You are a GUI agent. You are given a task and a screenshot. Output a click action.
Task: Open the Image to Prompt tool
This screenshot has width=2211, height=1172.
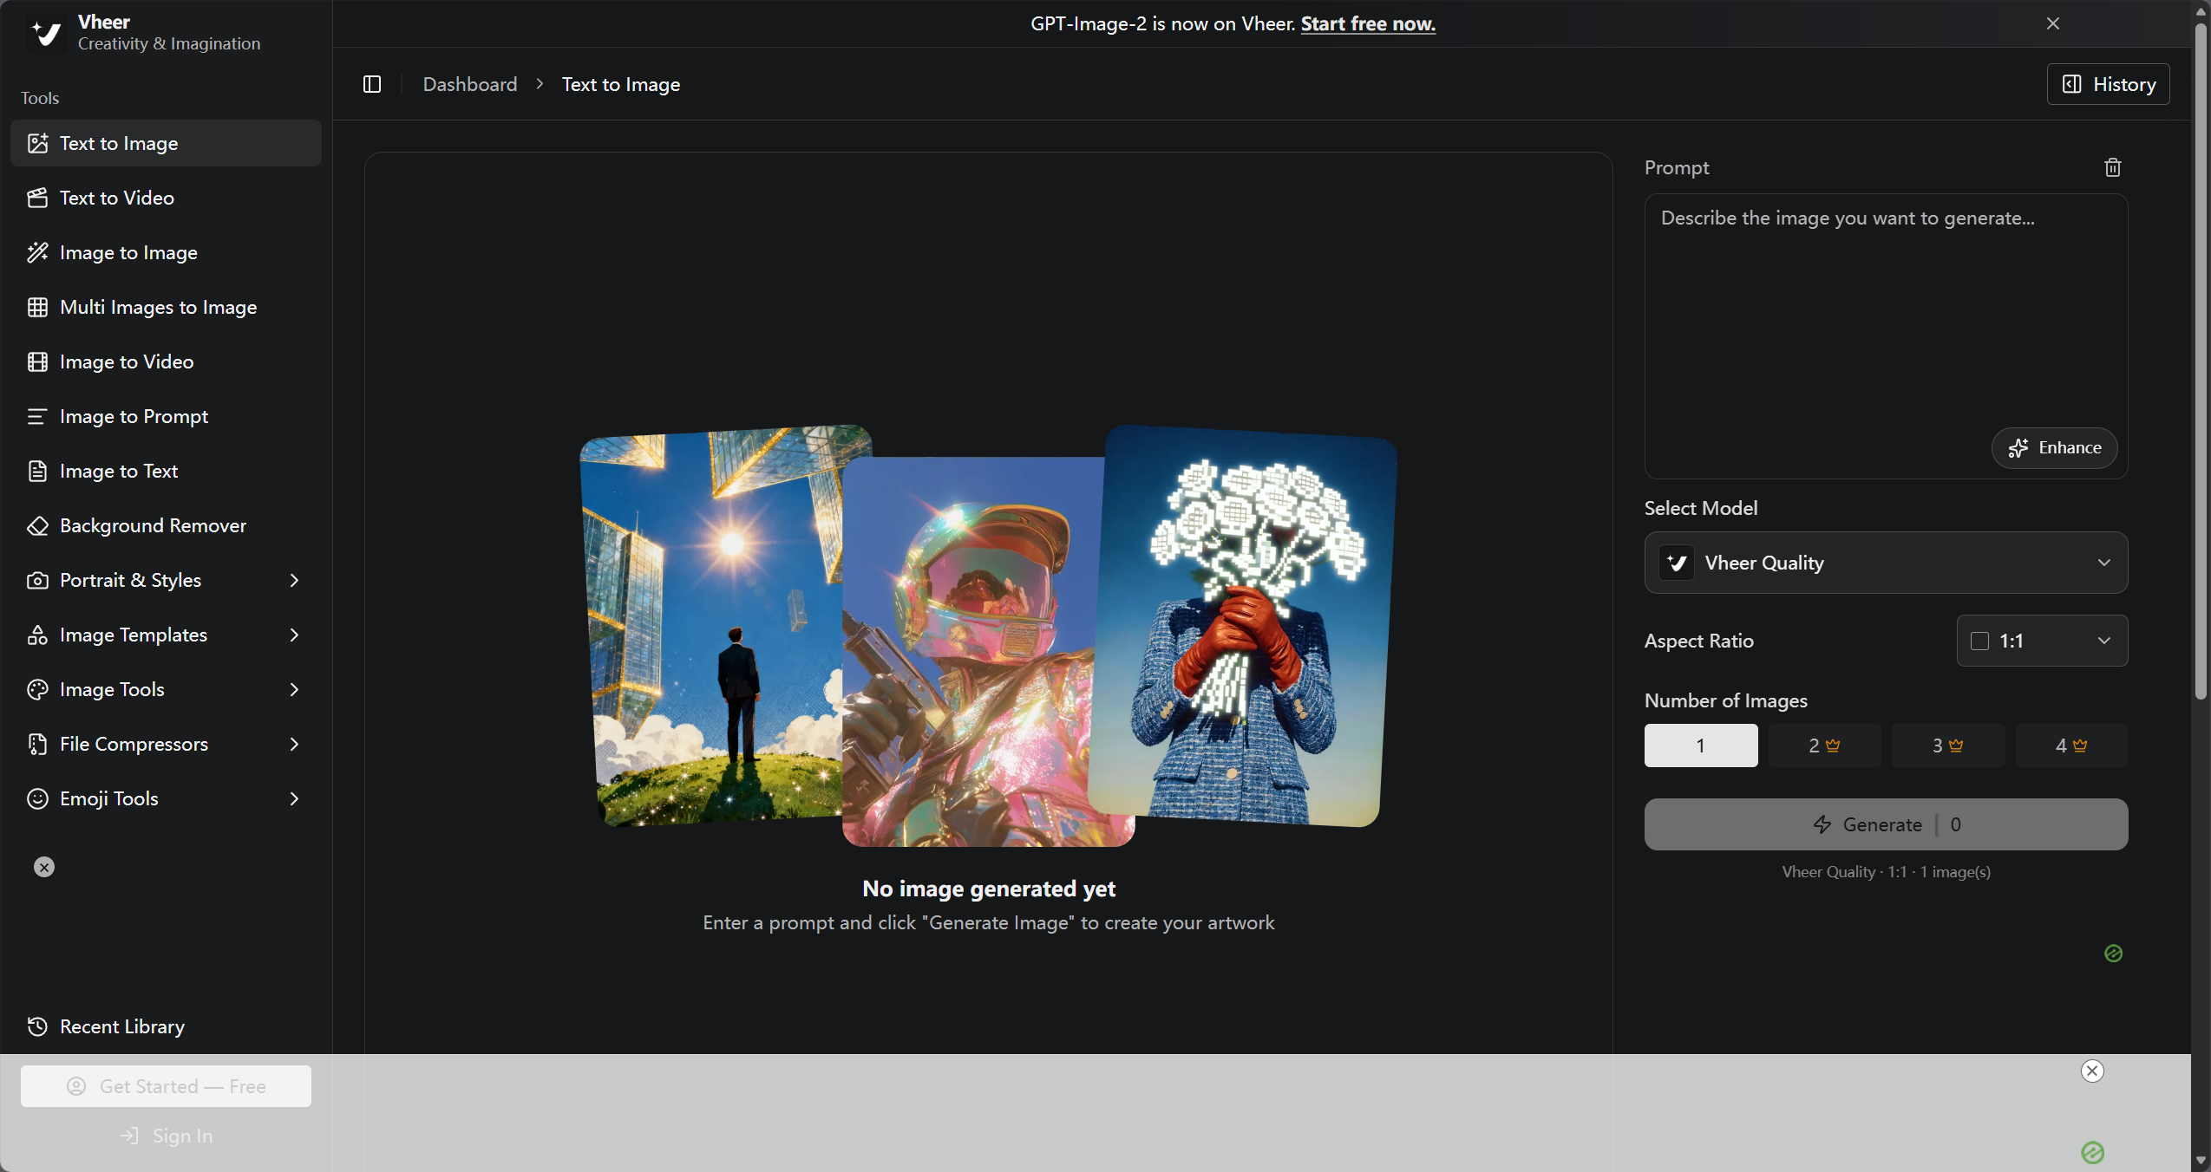click(x=166, y=416)
